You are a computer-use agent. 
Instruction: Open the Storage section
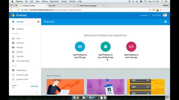click(x=20, y=47)
